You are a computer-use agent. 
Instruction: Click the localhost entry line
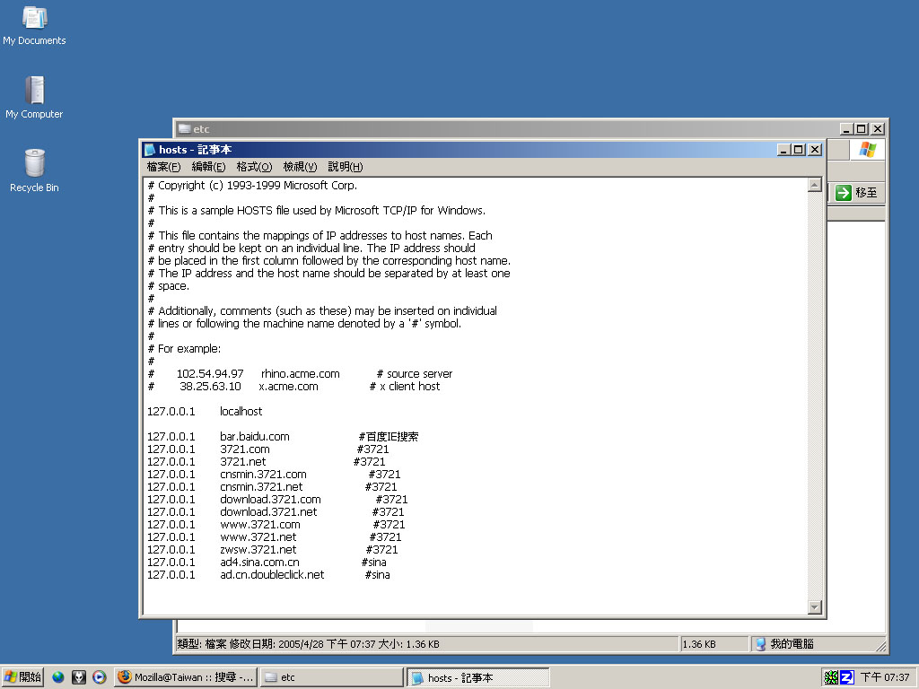point(205,411)
